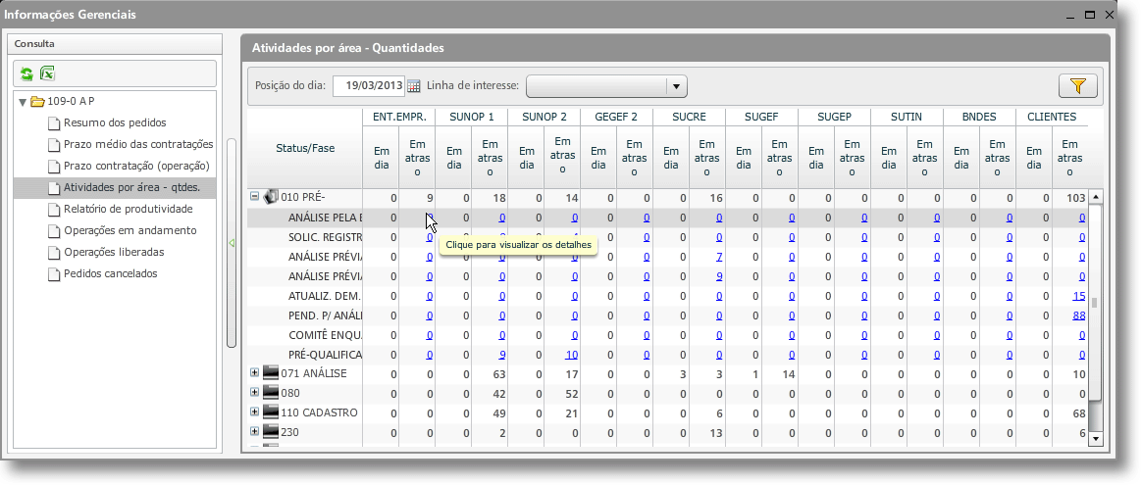Click the value 52 in the 080 row
Screen dimensions: 1141x485
[571, 394]
